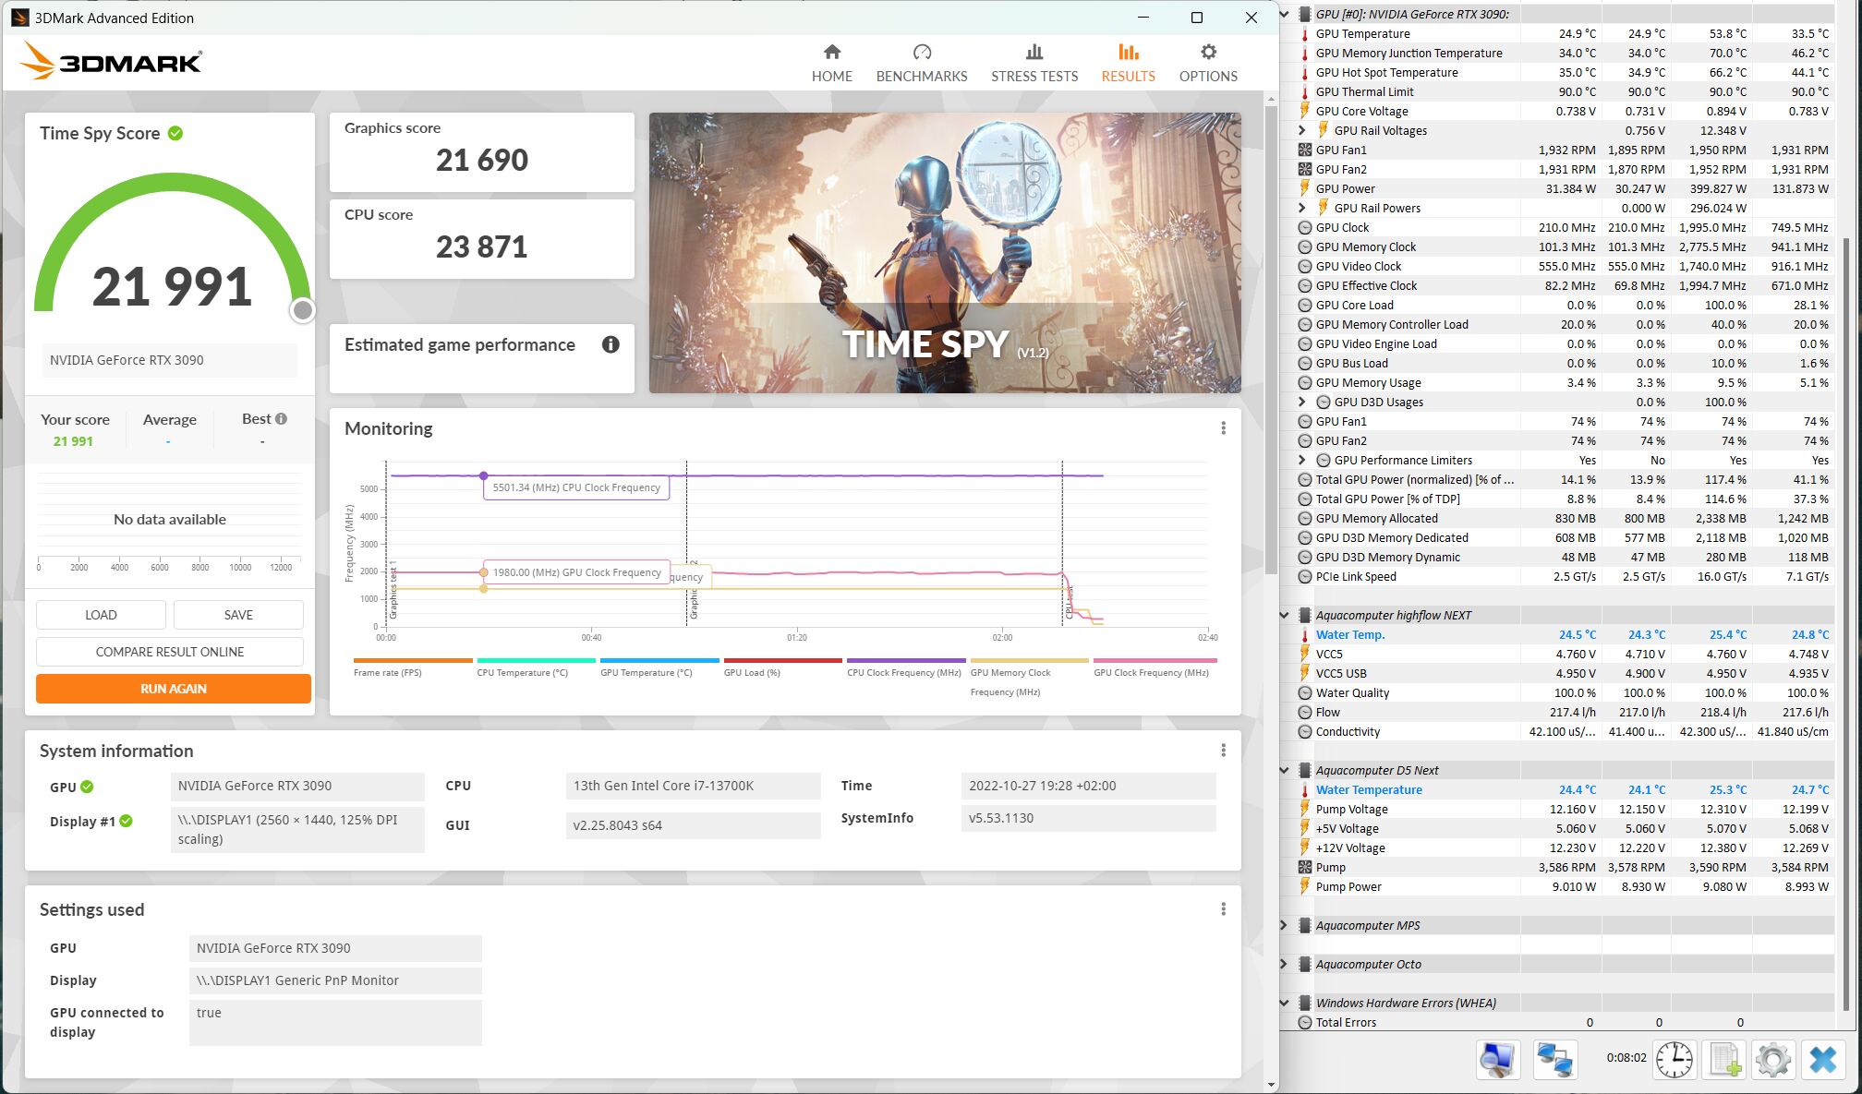
Task: Click the Time Spy hero image
Action: point(945,253)
